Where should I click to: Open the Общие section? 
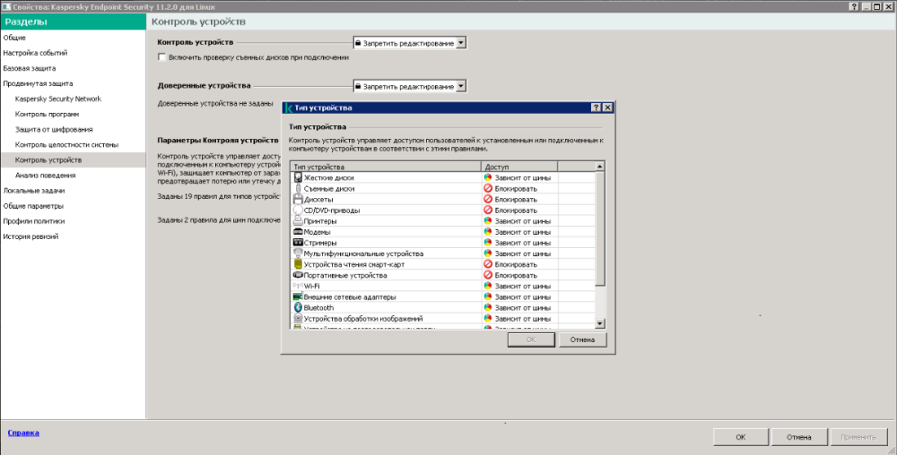[14, 38]
